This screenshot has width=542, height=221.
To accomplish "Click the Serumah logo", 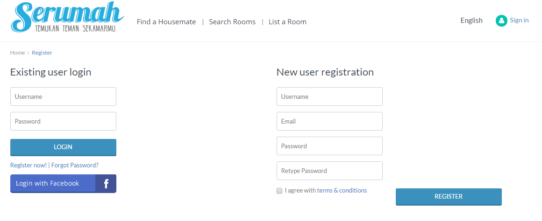I will [x=67, y=18].
